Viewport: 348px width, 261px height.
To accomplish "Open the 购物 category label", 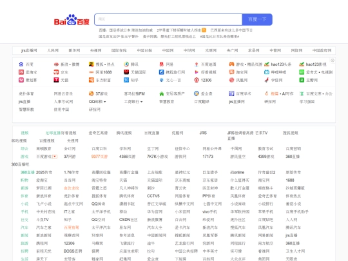I will (24, 180).
